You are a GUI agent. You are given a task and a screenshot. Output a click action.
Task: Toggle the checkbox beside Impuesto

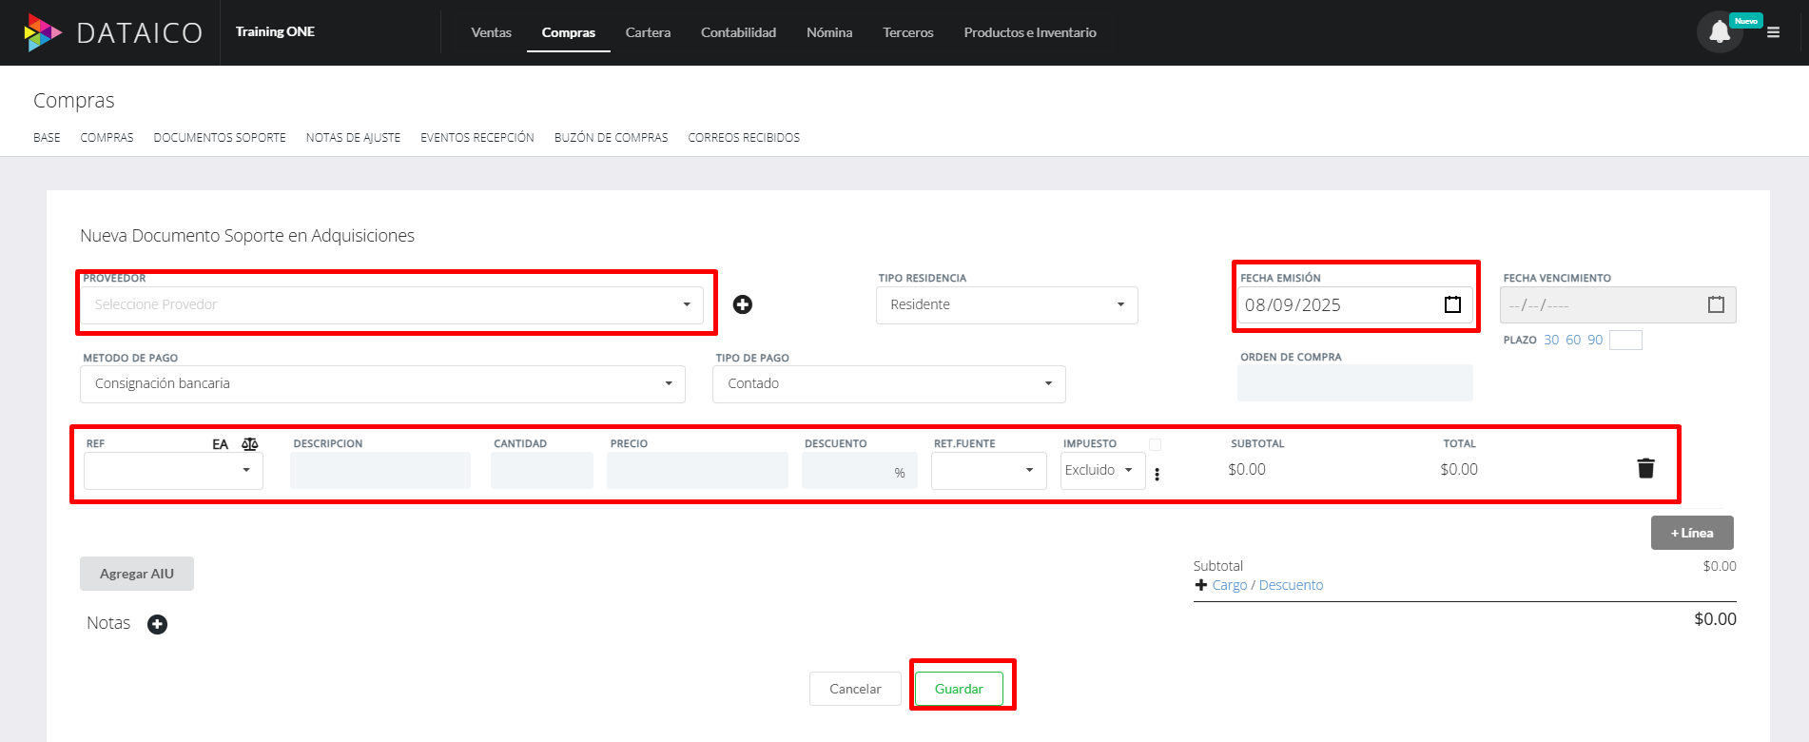click(x=1155, y=444)
